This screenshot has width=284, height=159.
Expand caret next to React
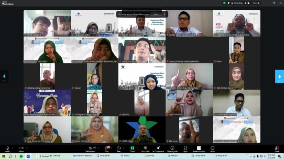coord(123,148)
